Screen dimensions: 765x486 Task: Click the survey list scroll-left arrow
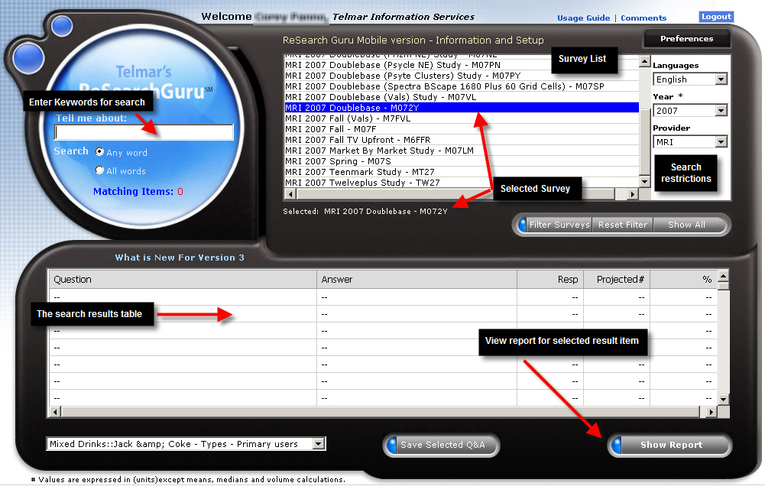point(290,194)
